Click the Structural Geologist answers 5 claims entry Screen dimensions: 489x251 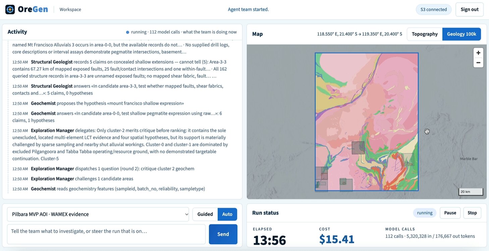pos(118,90)
